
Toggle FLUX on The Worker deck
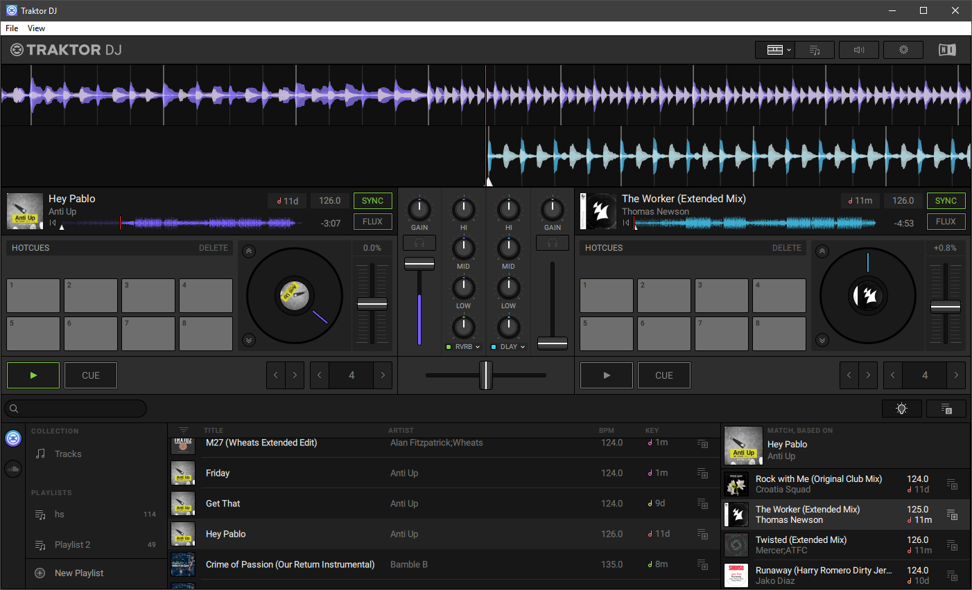946,222
